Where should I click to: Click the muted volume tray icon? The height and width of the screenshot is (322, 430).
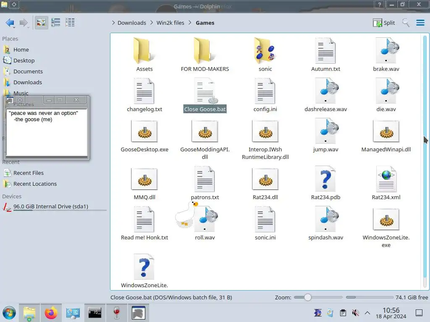pos(355,313)
